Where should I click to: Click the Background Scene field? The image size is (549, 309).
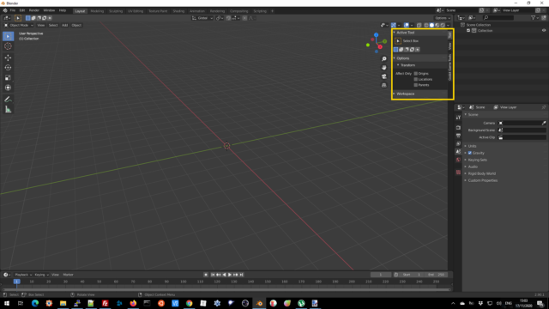[x=522, y=130]
